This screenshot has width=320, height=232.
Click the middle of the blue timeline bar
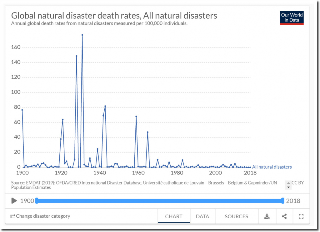pos(160,200)
